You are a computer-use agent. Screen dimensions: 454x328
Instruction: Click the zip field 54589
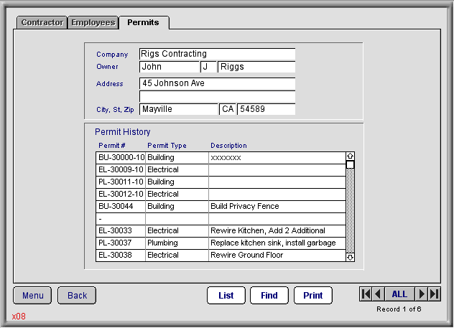pos(267,109)
